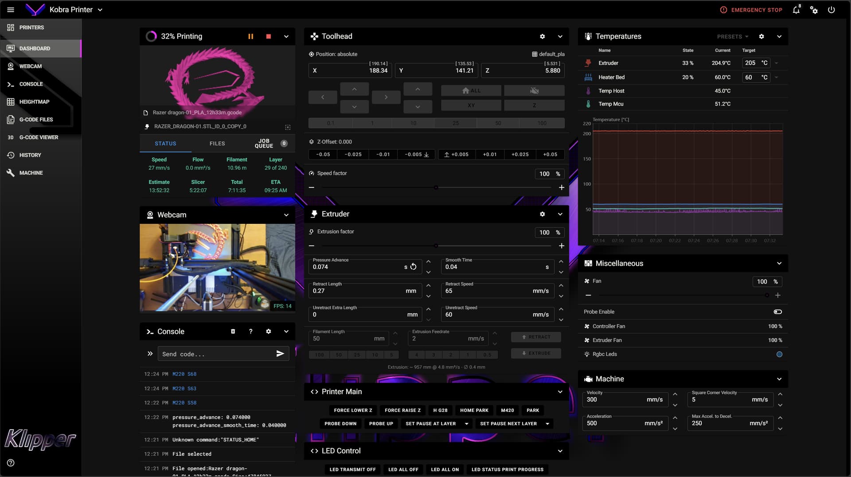
Task: Reset Pressure Advance value icon
Action: pos(413,266)
